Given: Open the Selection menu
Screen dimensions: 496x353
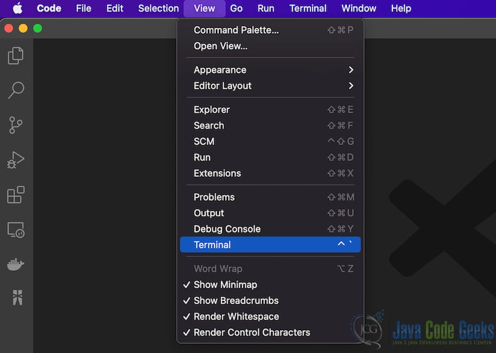Looking at the screenshot, I should (158, 8).
